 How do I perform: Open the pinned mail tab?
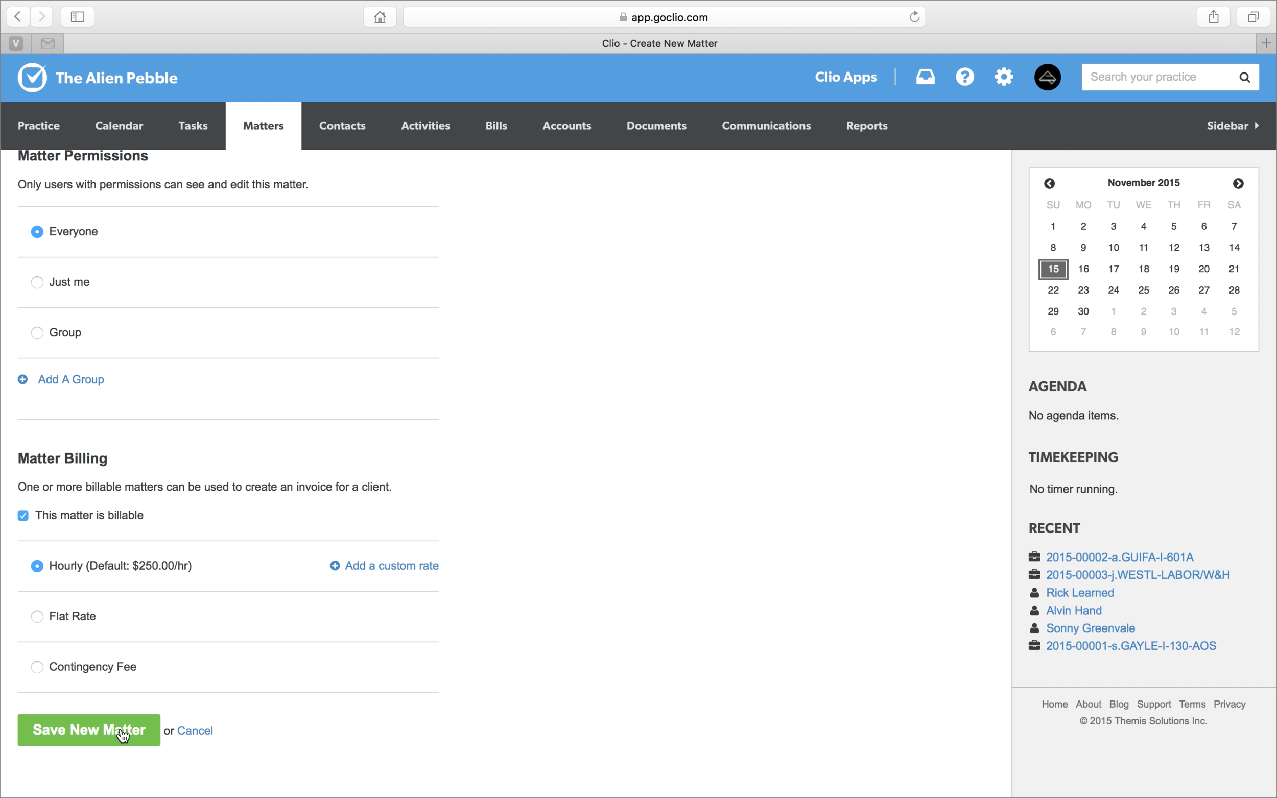click(x=48, y=43)
